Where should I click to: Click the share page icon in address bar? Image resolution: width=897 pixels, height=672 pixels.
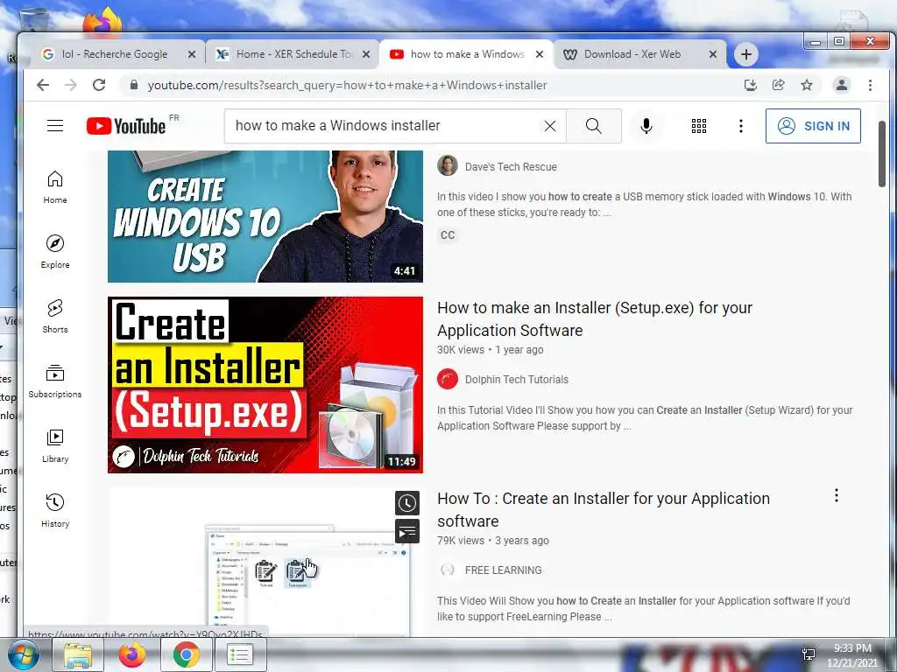point(779,85)
